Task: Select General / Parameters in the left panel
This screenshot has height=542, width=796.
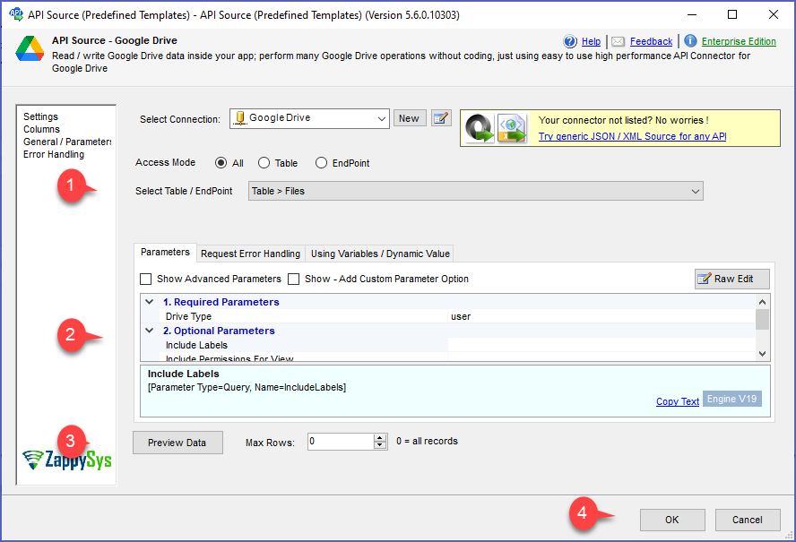Action: pyautogui.click(x=67, y=142)
